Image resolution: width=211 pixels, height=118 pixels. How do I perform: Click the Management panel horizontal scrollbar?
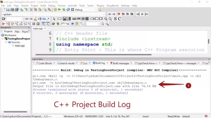click(x=15, y=112)
